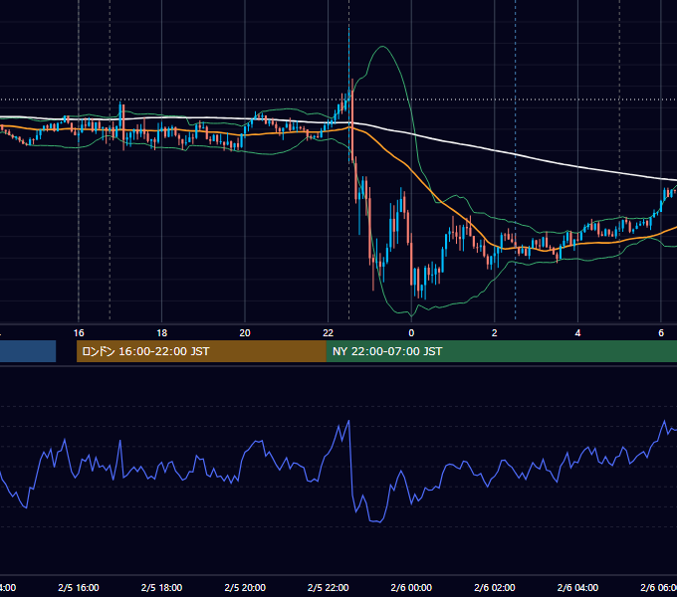677x597 pixels.
Task: Click hour label 16 under the price chart
Action: point(79,333)
